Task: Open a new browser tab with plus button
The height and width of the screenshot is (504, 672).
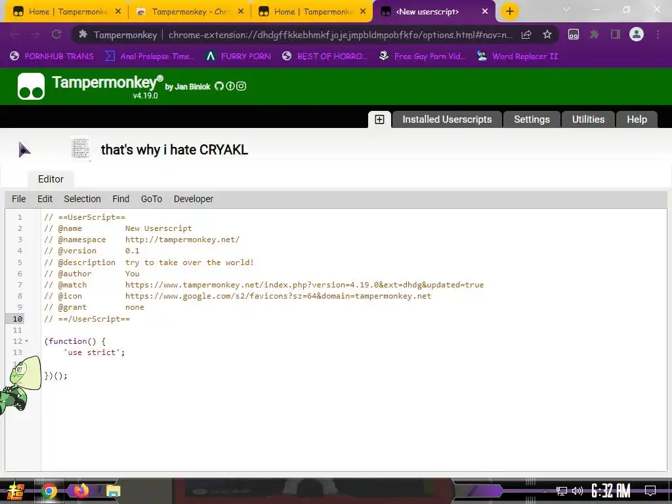Action: click(x=509, y=12)
